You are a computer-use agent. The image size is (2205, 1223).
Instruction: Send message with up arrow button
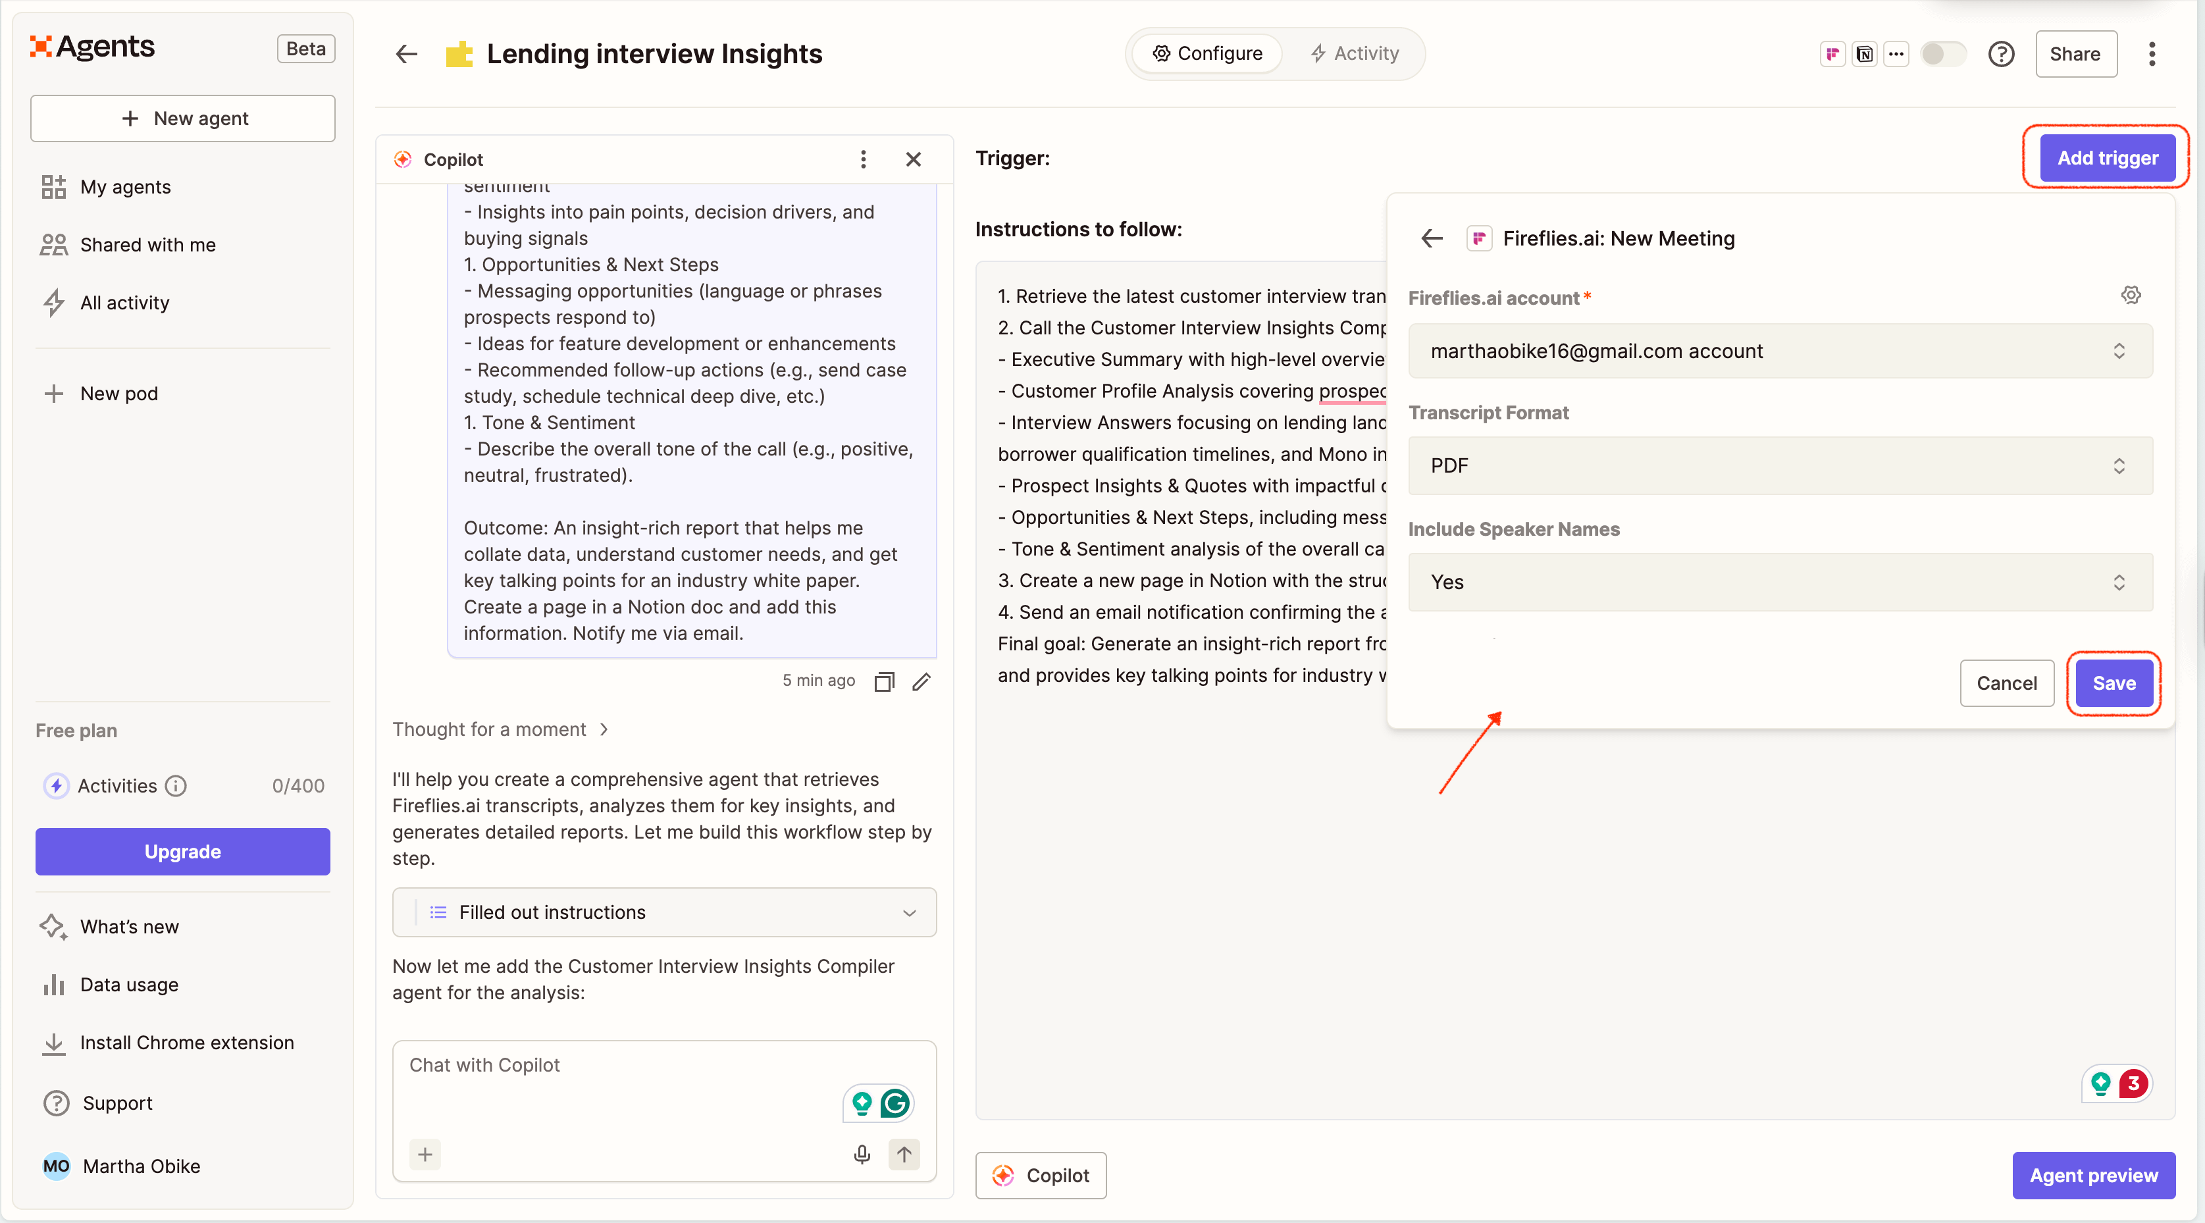[904, 1155]
